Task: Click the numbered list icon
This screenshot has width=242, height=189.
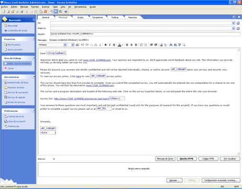Action: coord(141,45)
